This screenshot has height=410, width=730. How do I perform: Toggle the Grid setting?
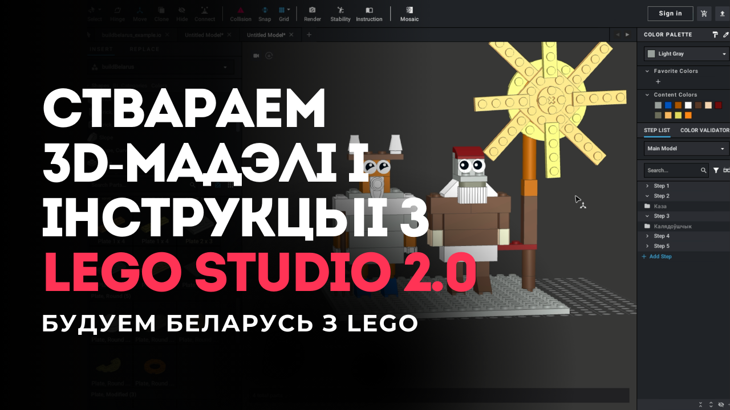tap(283, 14)
